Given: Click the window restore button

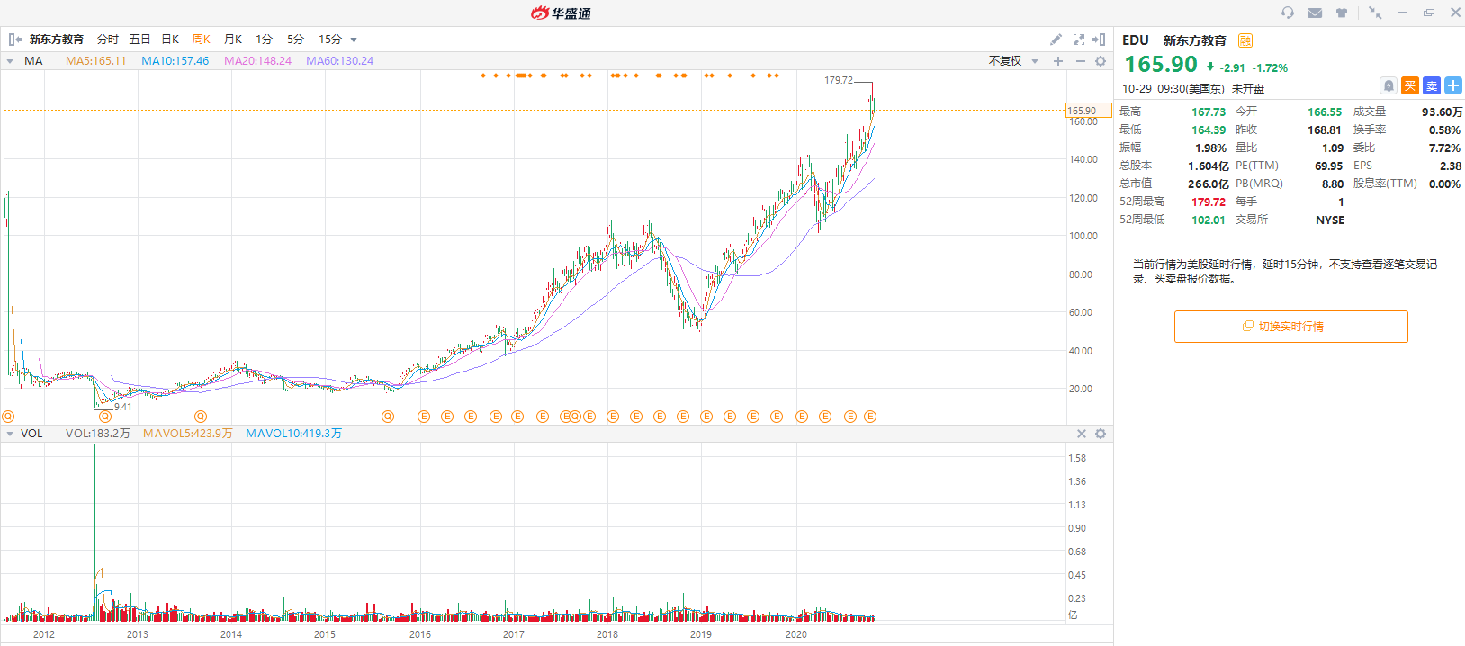Looking at the screenshot, I should tap(1429, 13).
